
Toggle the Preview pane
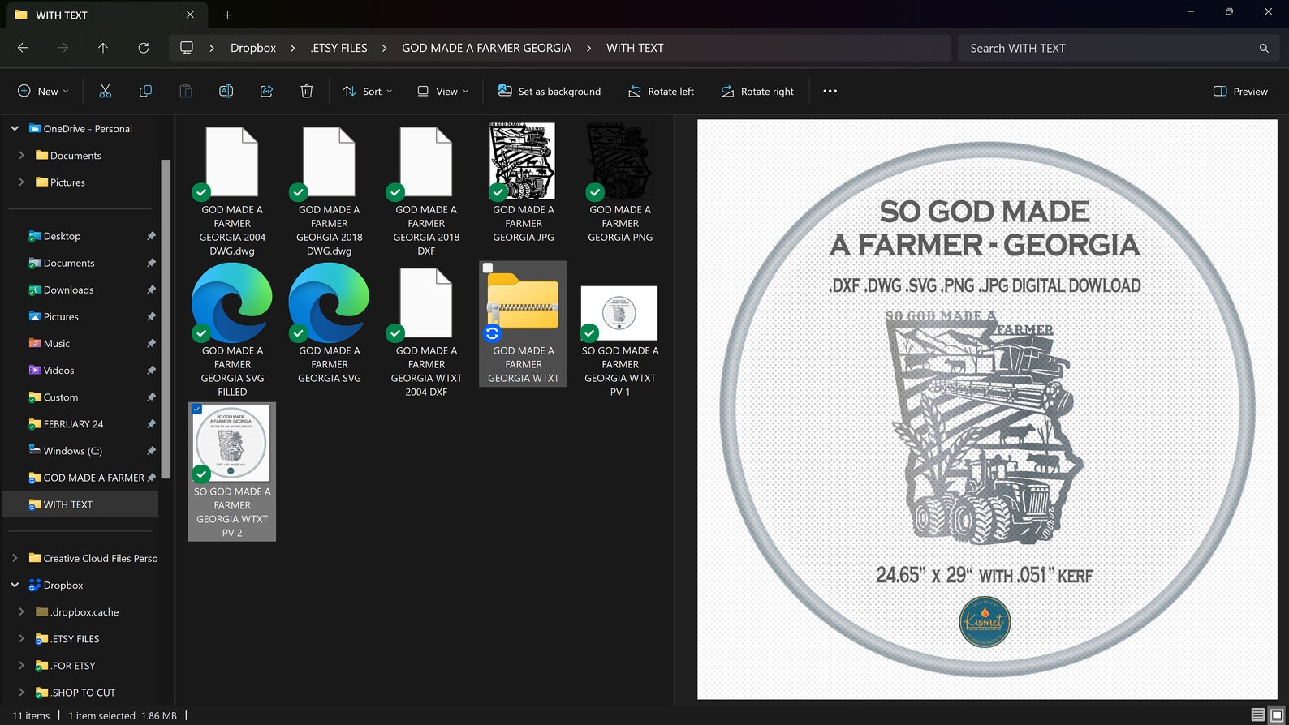click(x=1240, y=92)
